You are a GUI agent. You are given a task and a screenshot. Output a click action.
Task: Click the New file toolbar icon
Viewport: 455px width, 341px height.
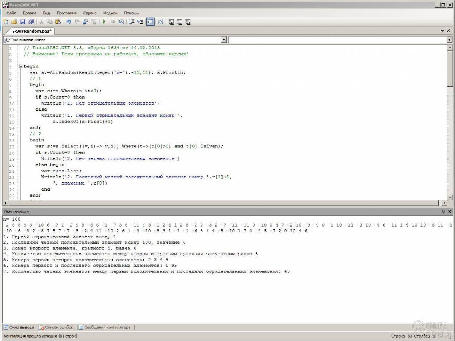click(x=5, y=22)
